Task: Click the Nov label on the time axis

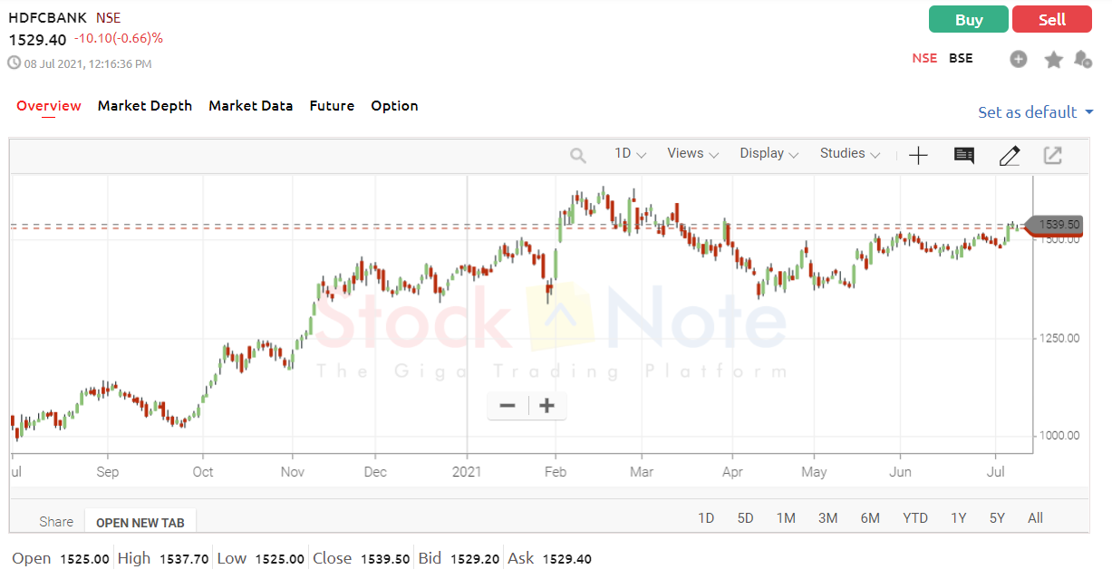Action: click(x=293, y=472)
